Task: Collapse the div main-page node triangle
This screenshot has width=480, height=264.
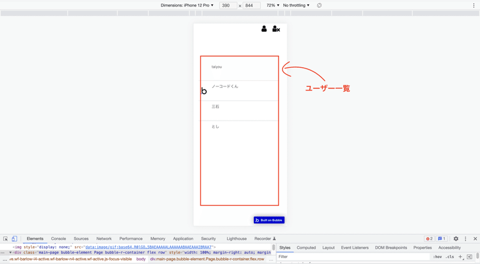Action: click(x=10, y=253)
